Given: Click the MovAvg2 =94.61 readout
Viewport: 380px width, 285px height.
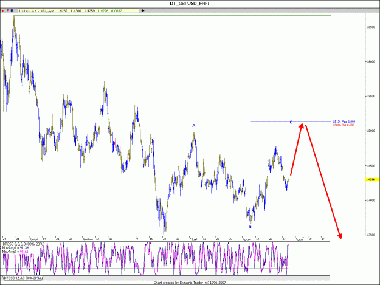Looking at the screenshot, I should click(x=16, y=252).
